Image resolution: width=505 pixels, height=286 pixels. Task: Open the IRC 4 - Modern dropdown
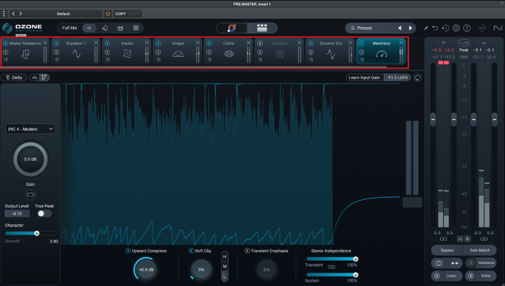pos(30,129)
